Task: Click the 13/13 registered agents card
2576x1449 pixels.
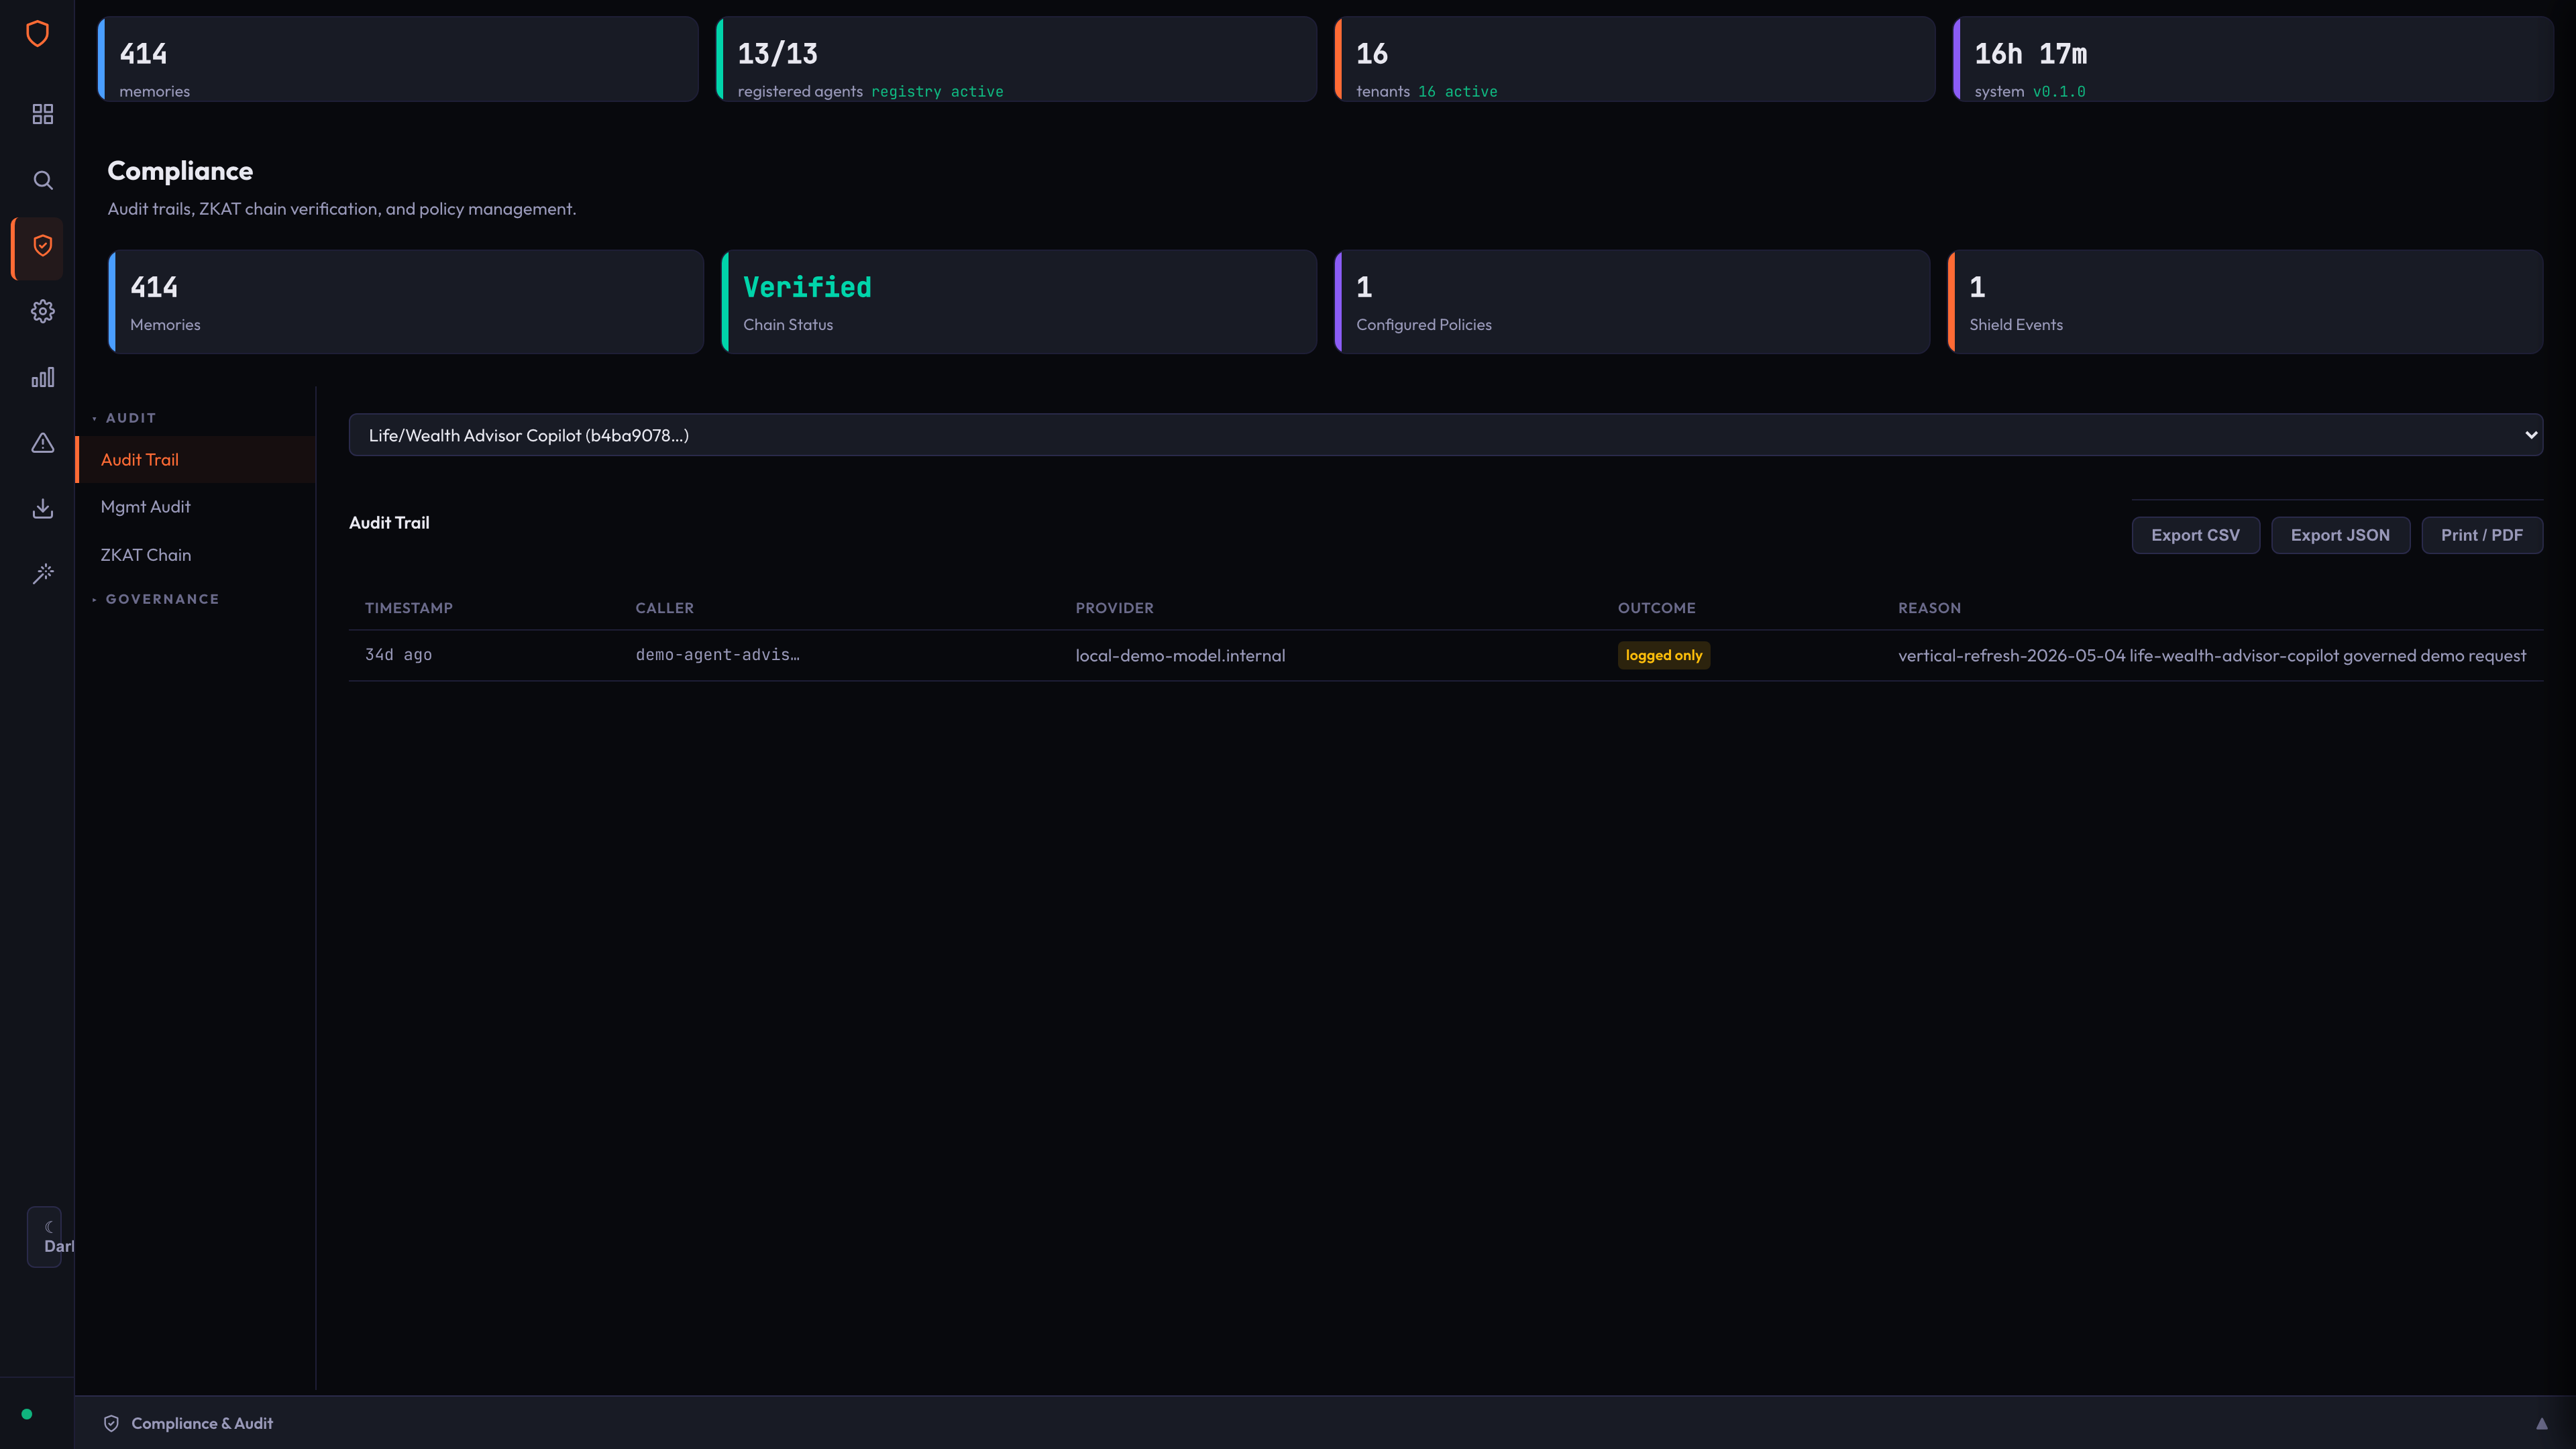Action: coord(1017,59)
